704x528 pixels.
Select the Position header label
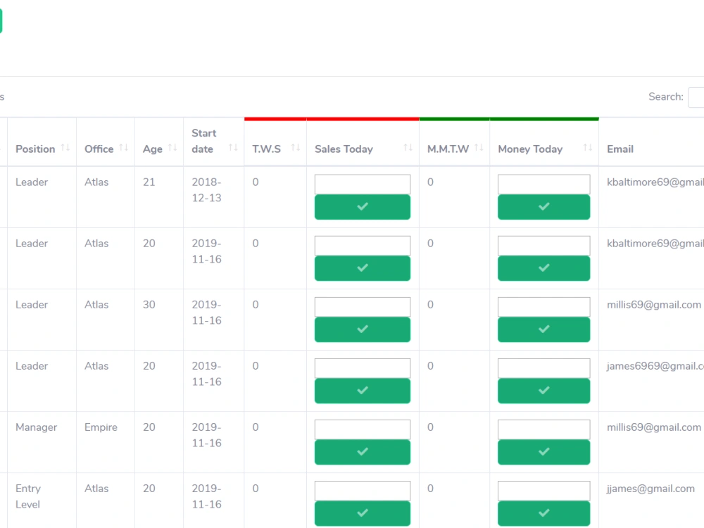click(x=35, y=149)
